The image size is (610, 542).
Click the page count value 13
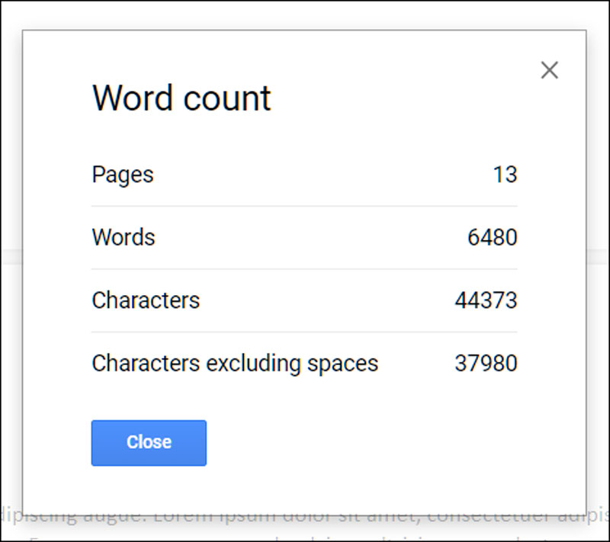click(505, 175)
